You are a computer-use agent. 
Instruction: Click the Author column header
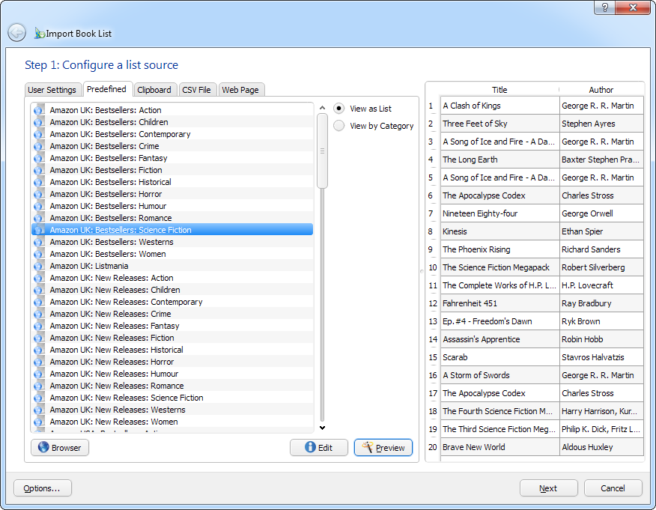pos(601,90)
